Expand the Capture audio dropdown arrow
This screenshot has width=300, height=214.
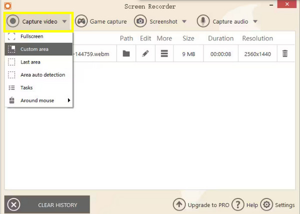(255, 22)
